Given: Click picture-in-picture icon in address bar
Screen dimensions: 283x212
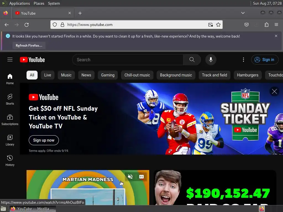Looking at the screenshot, I should point(210,25).
